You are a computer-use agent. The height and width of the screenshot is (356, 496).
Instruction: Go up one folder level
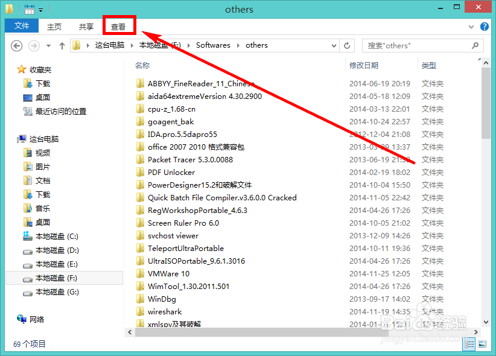[62, 46]
